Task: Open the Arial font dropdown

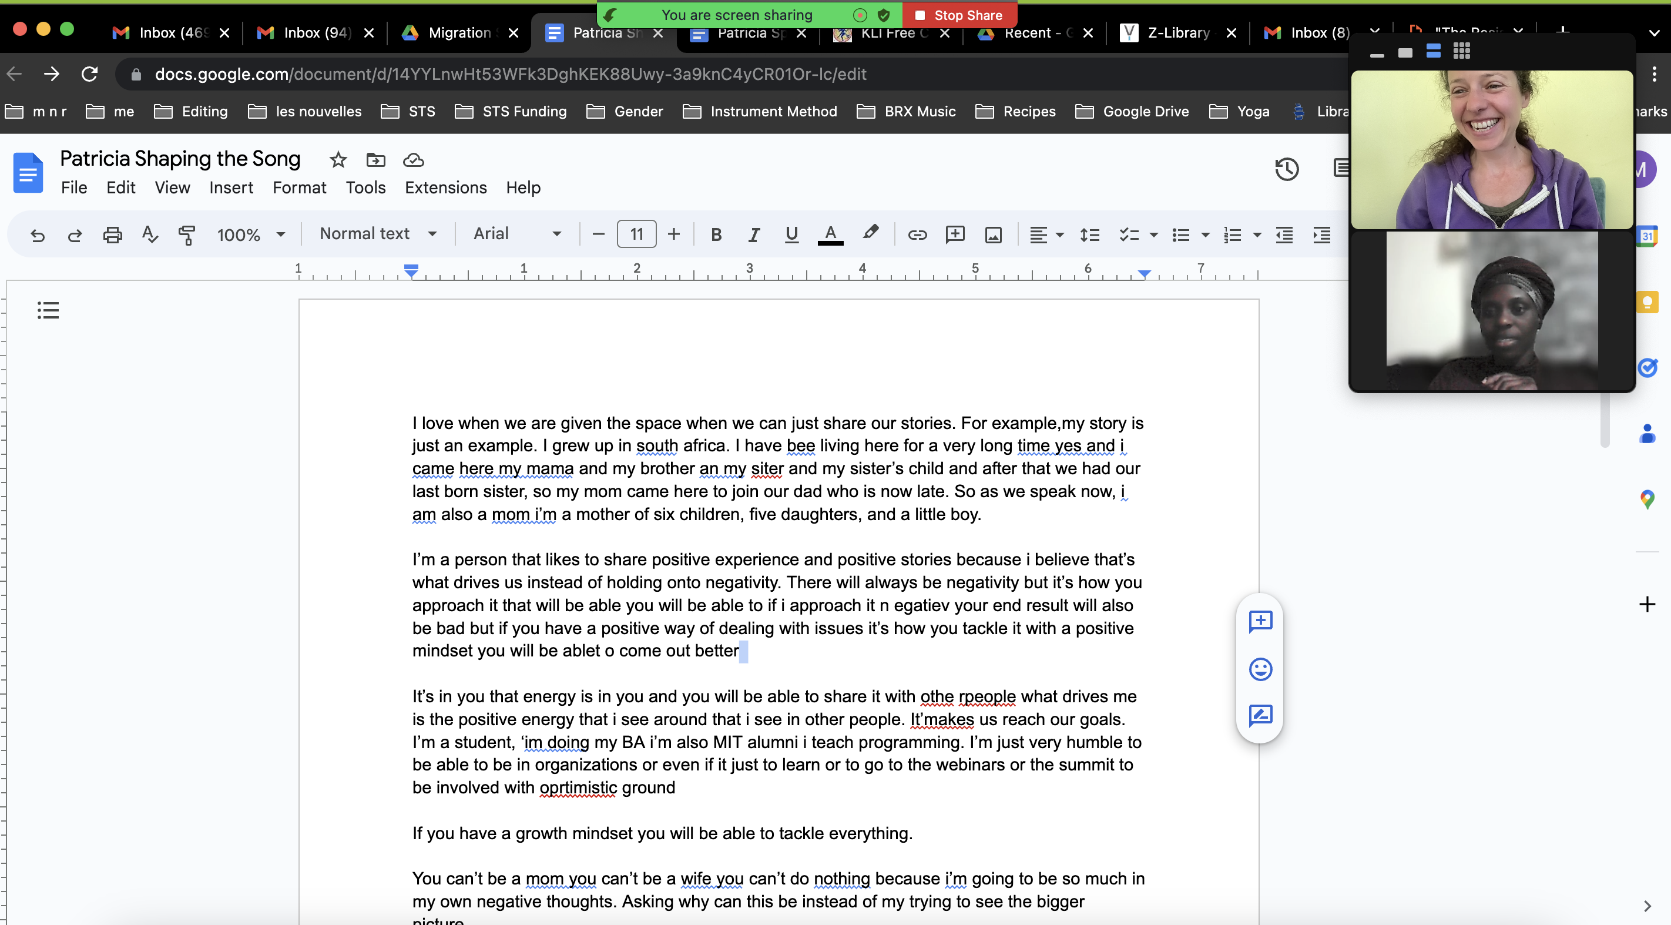Action: pyautogui.click(x=516, y=233)
